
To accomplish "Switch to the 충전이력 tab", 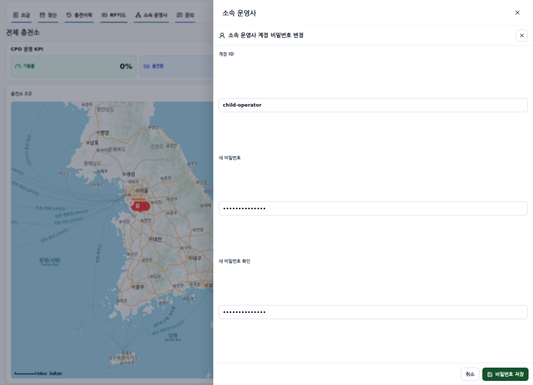I will click(79, 15).
